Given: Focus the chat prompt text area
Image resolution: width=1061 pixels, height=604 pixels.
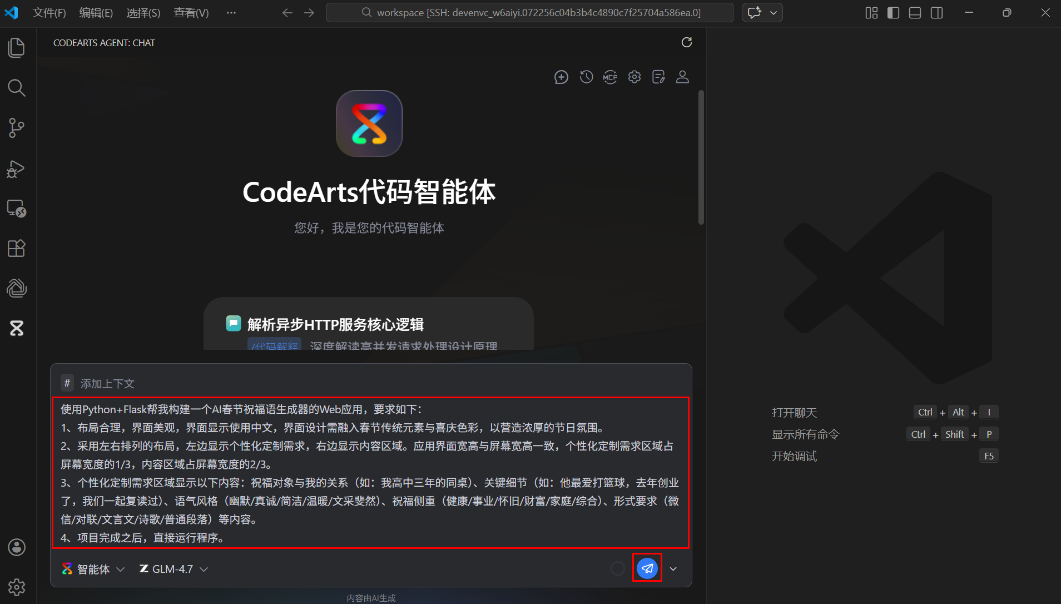Looking at the screenshot, I should click(371, 473).
